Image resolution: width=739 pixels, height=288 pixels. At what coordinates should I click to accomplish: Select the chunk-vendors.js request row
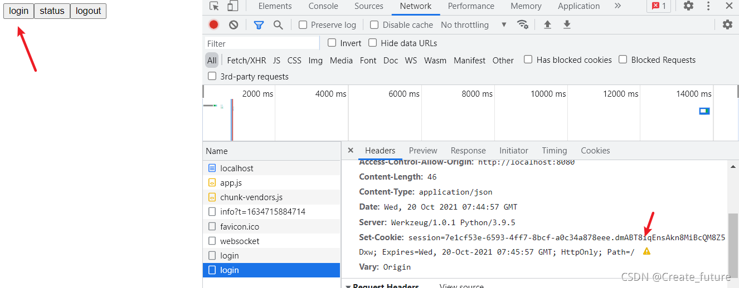coord(271,197)
